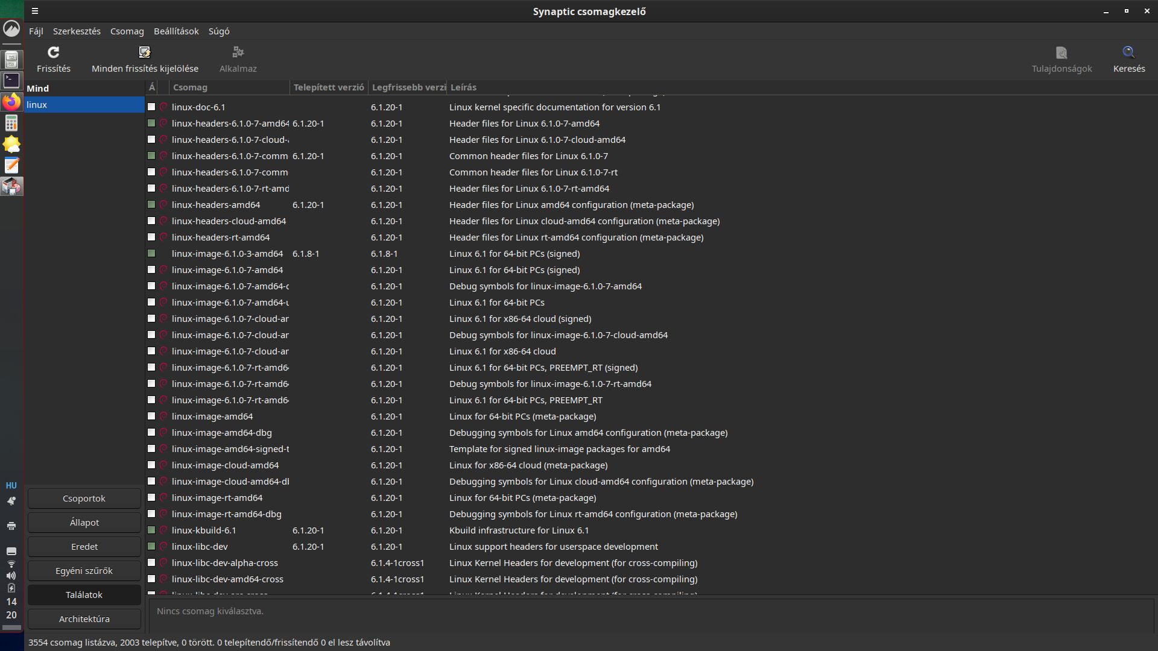Click the HU keyboard layout indicator
This screenshot has width=1158, height=651.
pos(11,485)
